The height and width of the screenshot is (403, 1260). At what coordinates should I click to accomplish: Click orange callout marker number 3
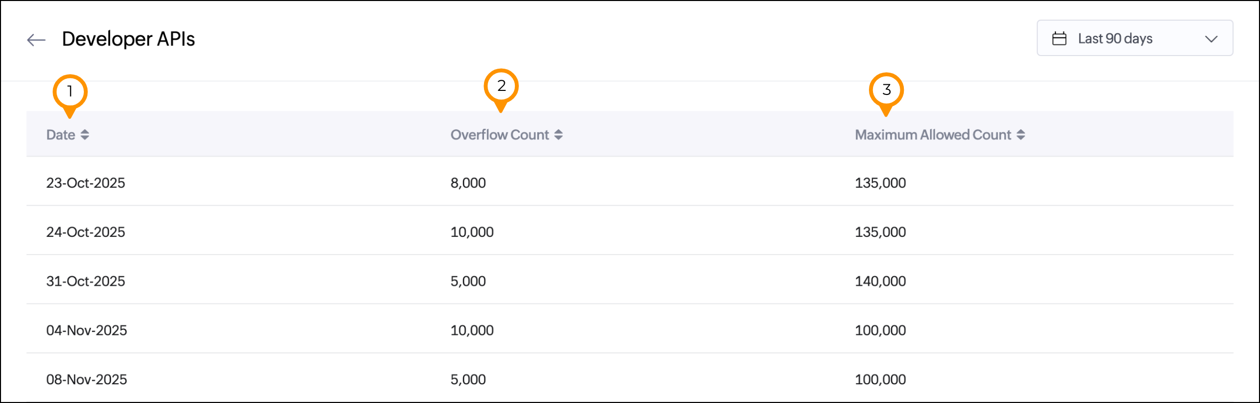click(886, 90)
